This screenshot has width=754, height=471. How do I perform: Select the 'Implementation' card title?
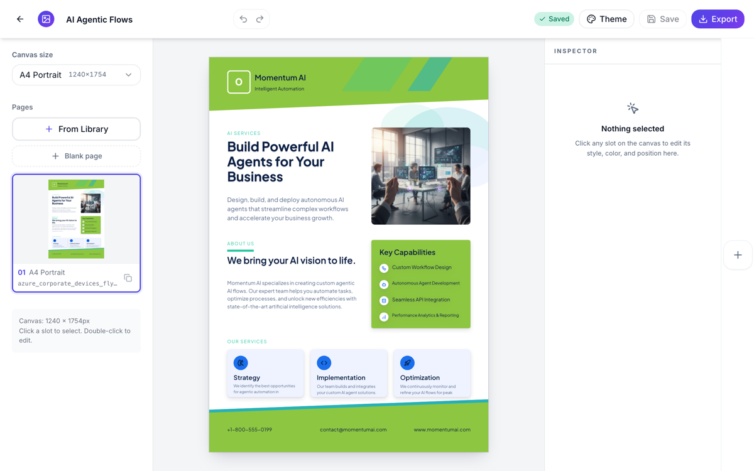[341, 377]
